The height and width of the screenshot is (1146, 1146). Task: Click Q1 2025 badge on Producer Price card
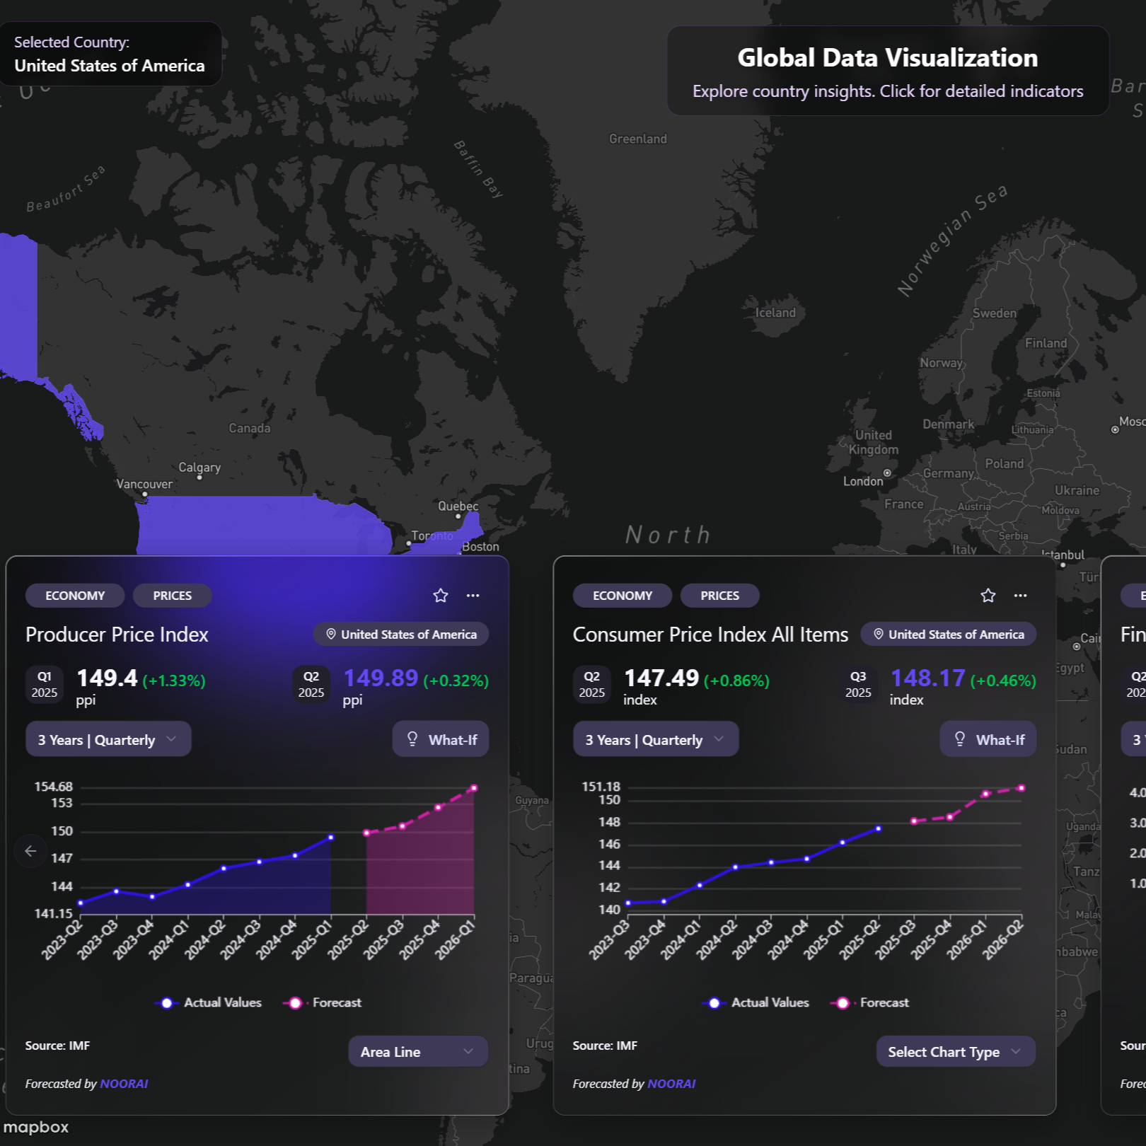(45, 685)
